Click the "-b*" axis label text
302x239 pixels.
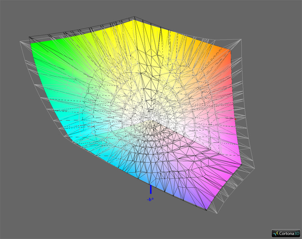150,200
